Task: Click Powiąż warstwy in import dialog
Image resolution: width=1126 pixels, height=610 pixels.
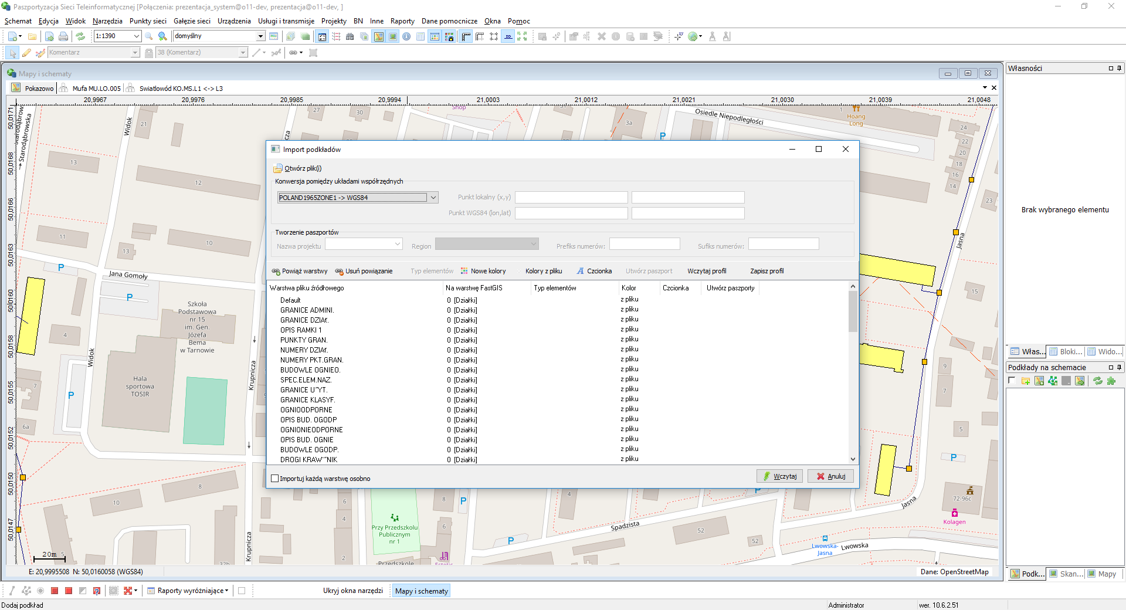Action: click(300, 271)
